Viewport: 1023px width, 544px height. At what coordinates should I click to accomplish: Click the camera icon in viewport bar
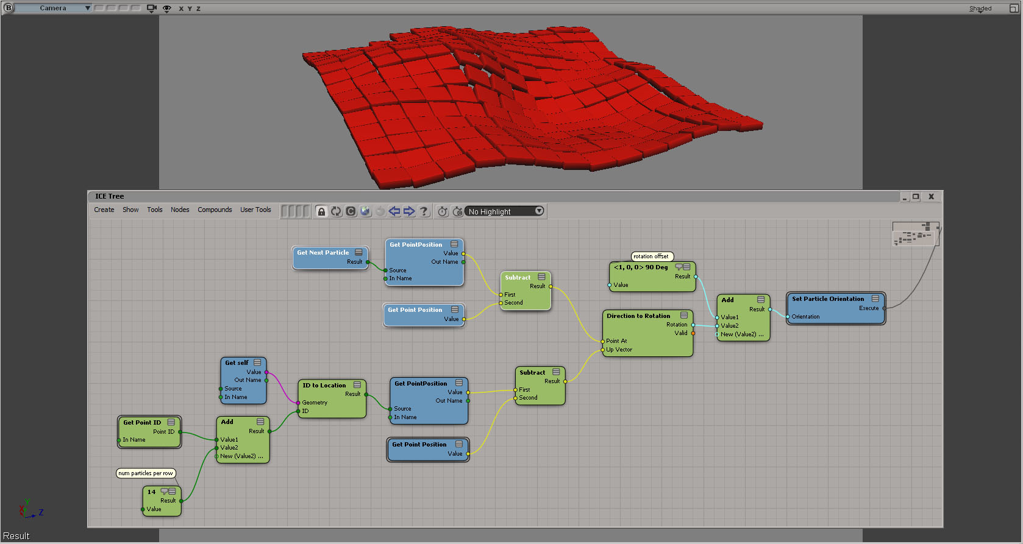coord(152,9)
